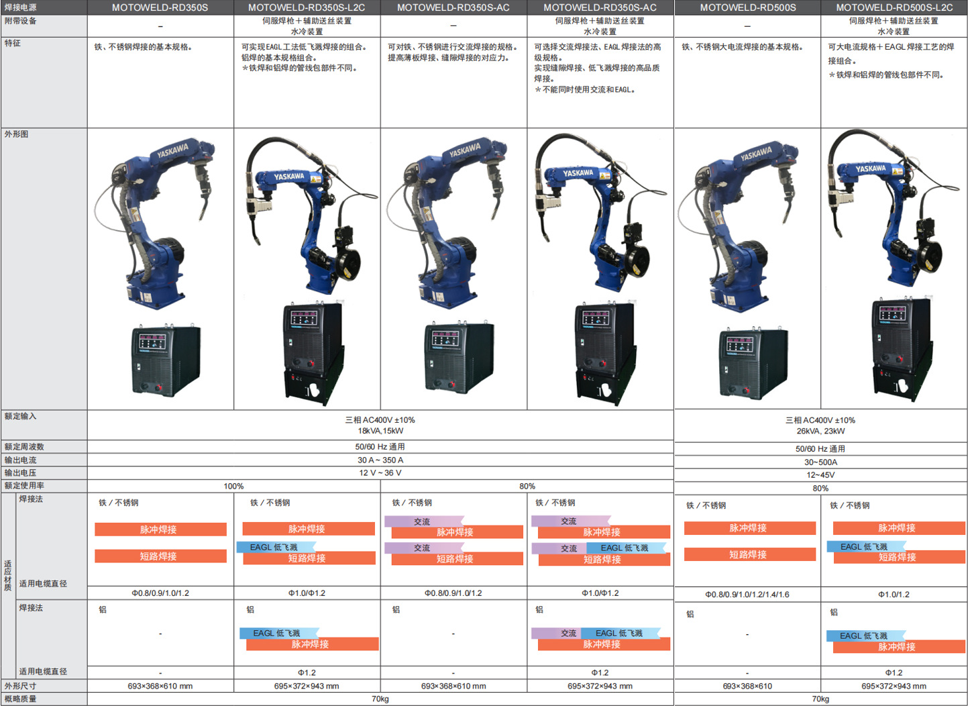The height and width of the screenshot is (706, 968).
Task: Select the orange 短路焊接 bar under MOTOWELD-RD500S
Action: (x=750, y=554)
